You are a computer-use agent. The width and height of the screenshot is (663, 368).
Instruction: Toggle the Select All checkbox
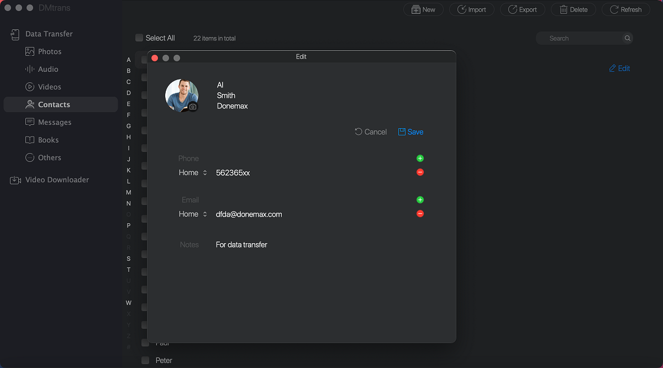tap(139, 38)
